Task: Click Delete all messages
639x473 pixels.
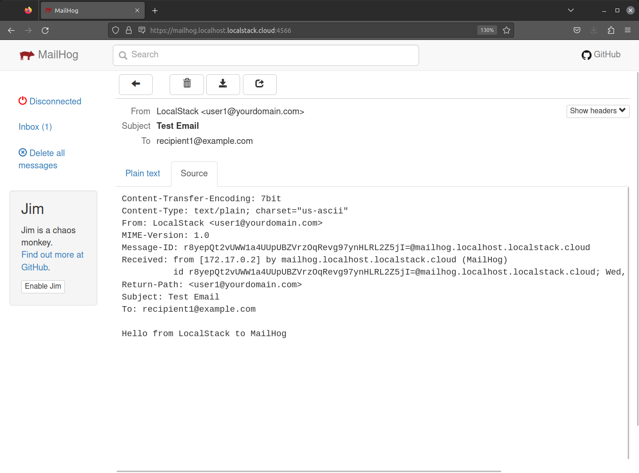Action: coord(41,159)
